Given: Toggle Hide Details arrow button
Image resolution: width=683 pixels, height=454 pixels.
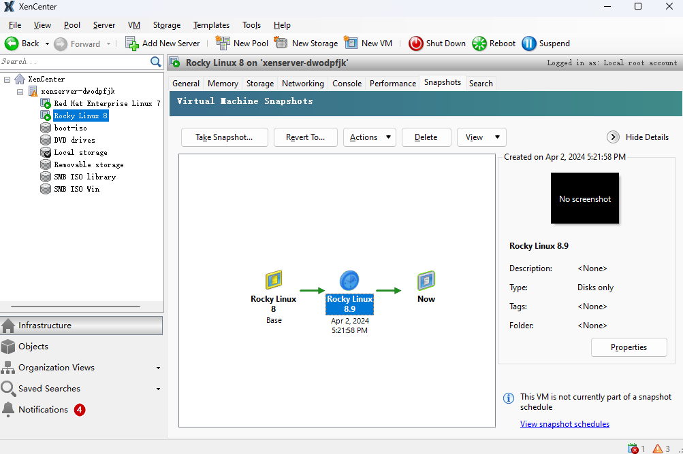Looking at the screenshot, I should tap(613, 137).
